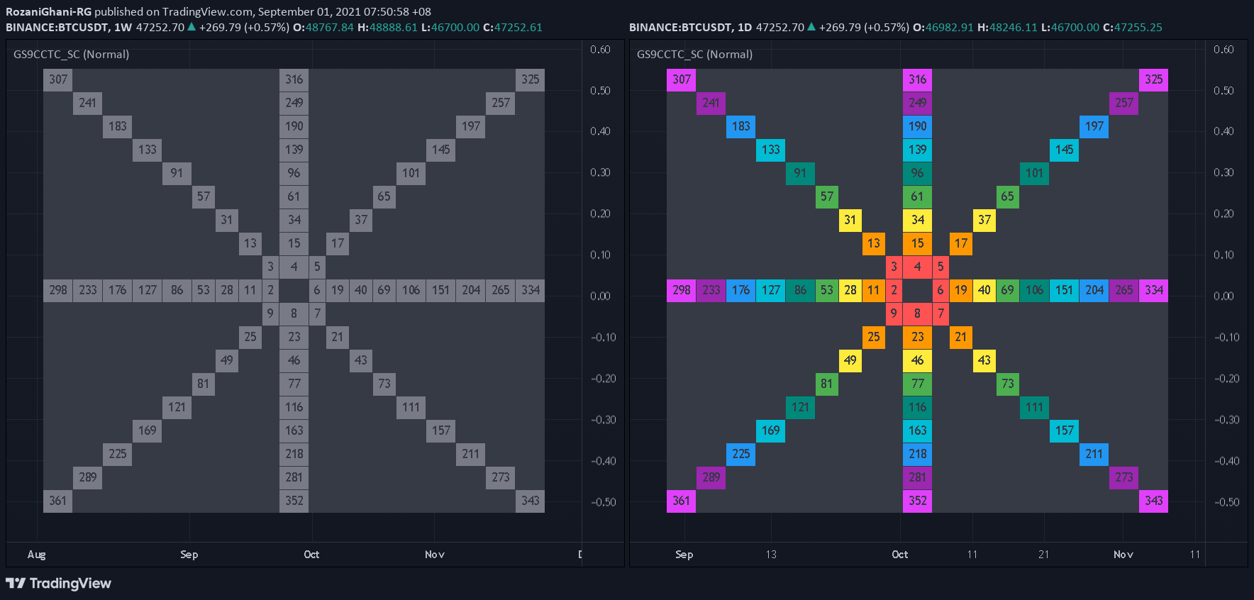
Task: Click the H:48888.61 high value
Action: 387,27
